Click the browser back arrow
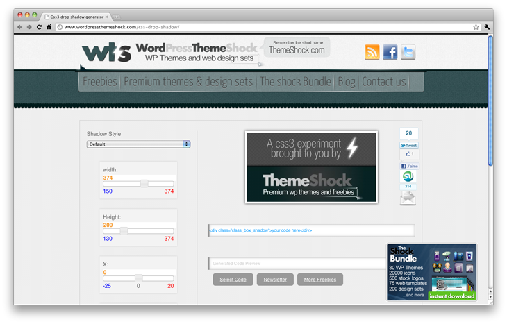Screen dimensions: 507x324 pyautogui.click(x=19, y=27)
